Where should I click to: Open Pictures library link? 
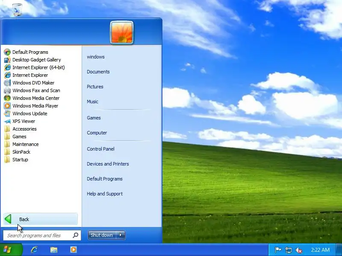pyautogui.click(x=95, y=87)
